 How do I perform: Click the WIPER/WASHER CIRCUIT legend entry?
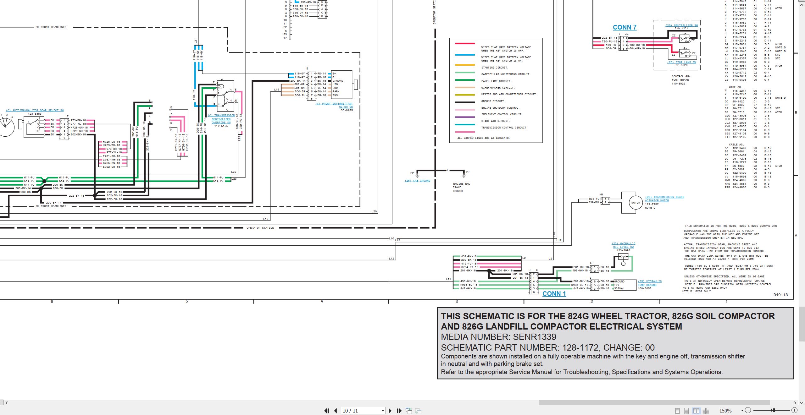click(x=497, y=88)
